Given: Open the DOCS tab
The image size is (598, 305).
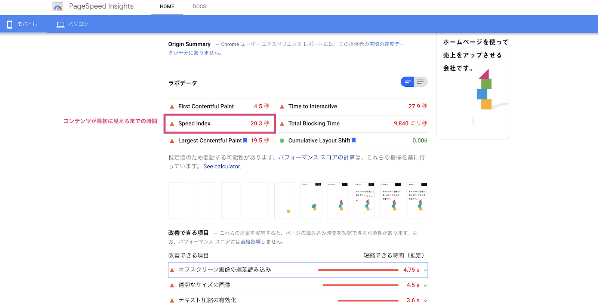Looking at the screenshot, I should click(200, 7).
